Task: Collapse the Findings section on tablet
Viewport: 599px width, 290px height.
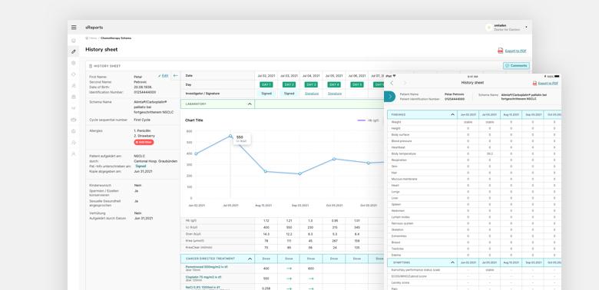Action: (452, 114)
